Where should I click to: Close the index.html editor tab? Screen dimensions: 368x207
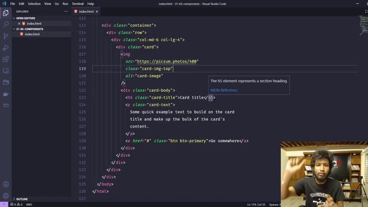coord(97,11)
